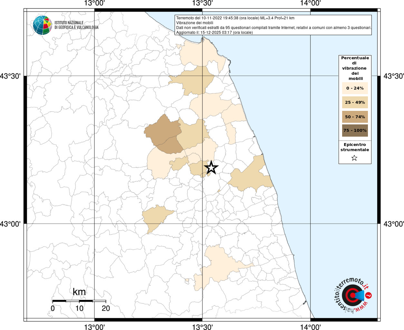
Task: Click the star symbol in the legend
Action: click(x=354, y=158)
